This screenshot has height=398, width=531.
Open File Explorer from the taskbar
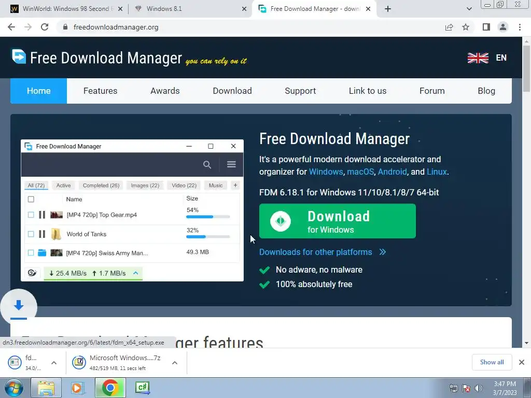tap(46, 388)
